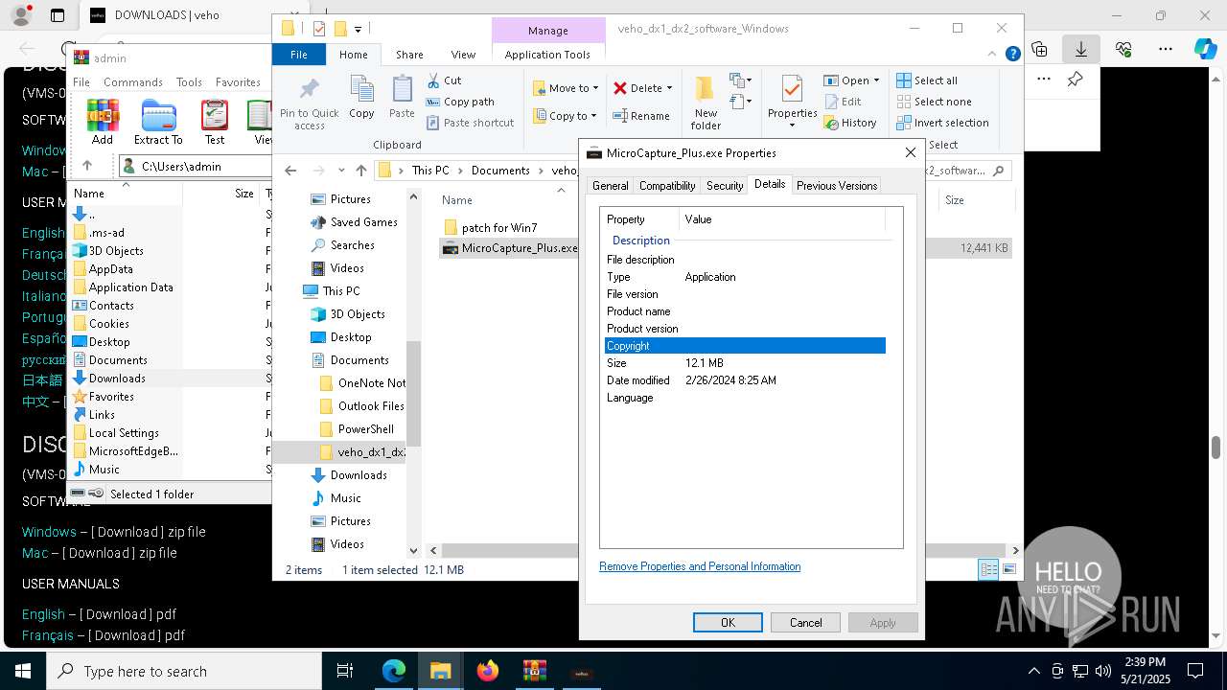This screenshot has height=690, width=1227.
Task: Switch to the View ribbon tab
Action: pyautogui.click(x=463, y=55)
